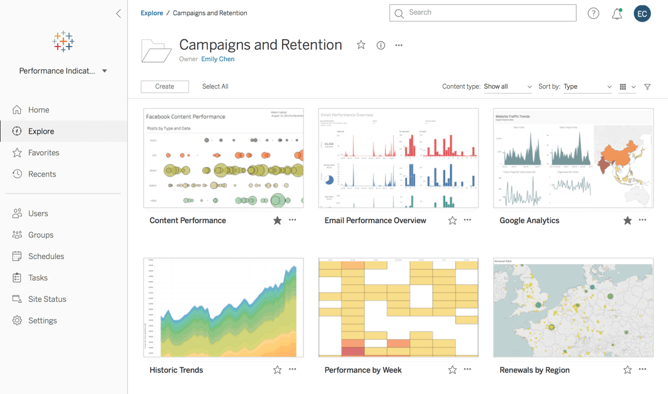The image size is (668, 394).
Task: Open the notifications bell
Action: 617,13
